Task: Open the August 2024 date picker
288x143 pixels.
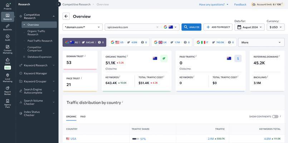Action: [249, 27]
